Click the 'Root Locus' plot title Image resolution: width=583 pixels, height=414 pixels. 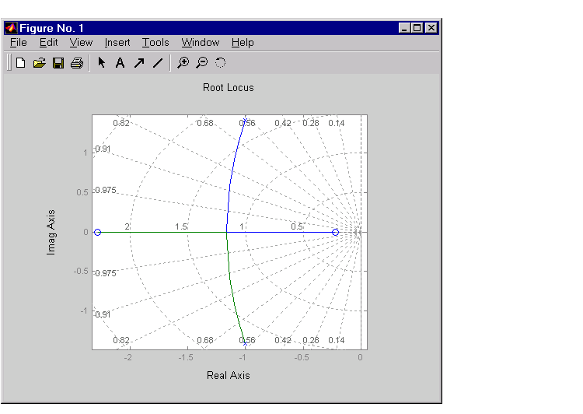229,87
